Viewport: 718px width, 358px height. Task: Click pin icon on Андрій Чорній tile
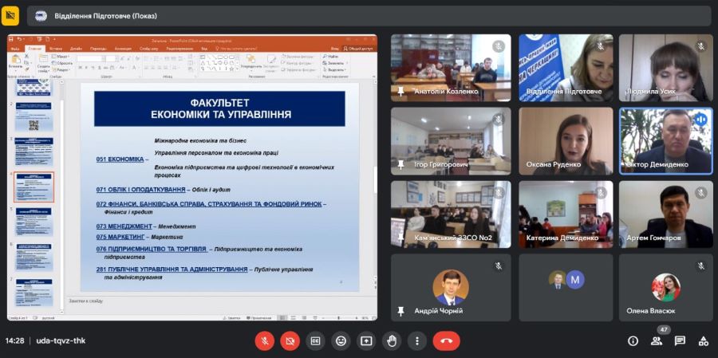tap(400, 311)
